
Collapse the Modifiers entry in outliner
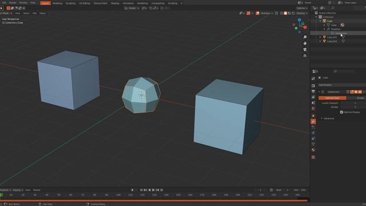324,29
